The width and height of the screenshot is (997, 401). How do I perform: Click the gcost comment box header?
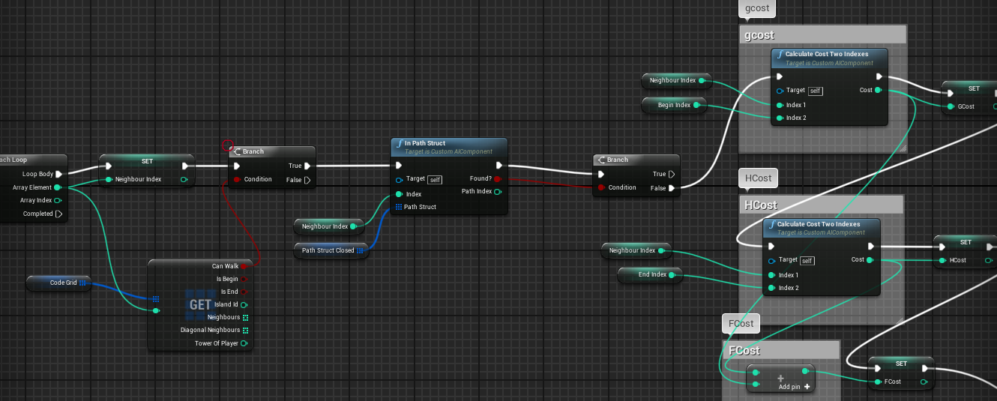(x=822, y=35)
